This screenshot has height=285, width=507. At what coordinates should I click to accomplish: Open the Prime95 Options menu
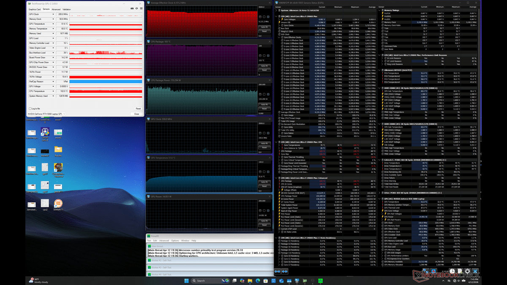175,241
